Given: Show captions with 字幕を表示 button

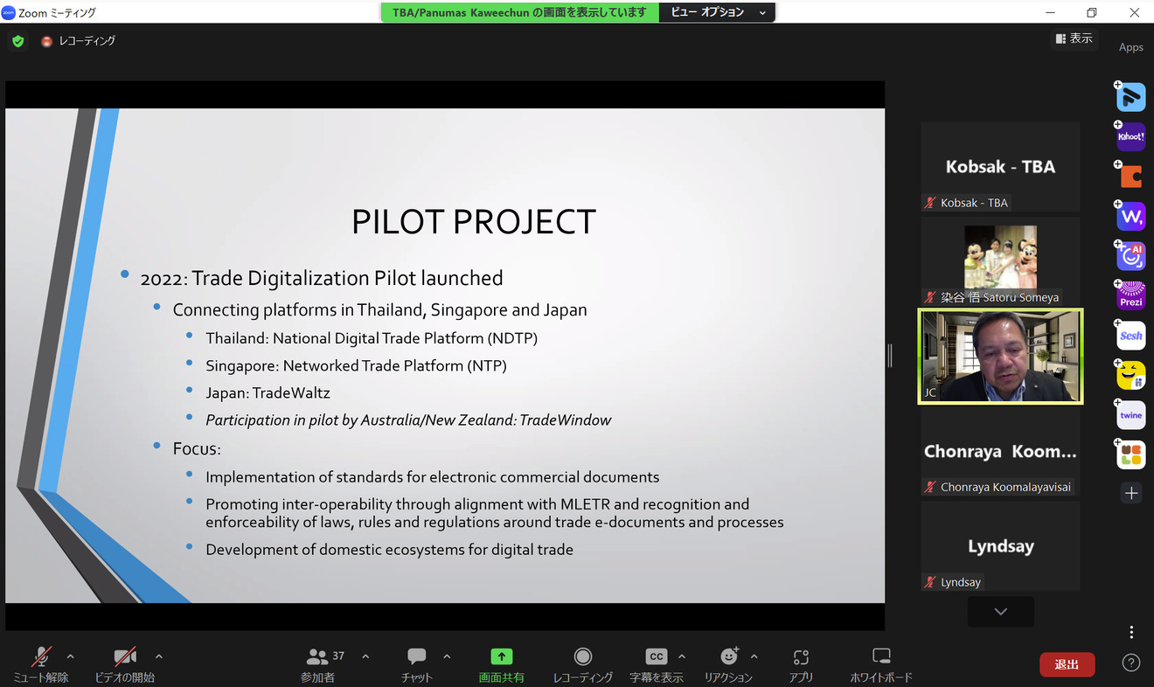Looking at the screenshot, I should (657, 665).
